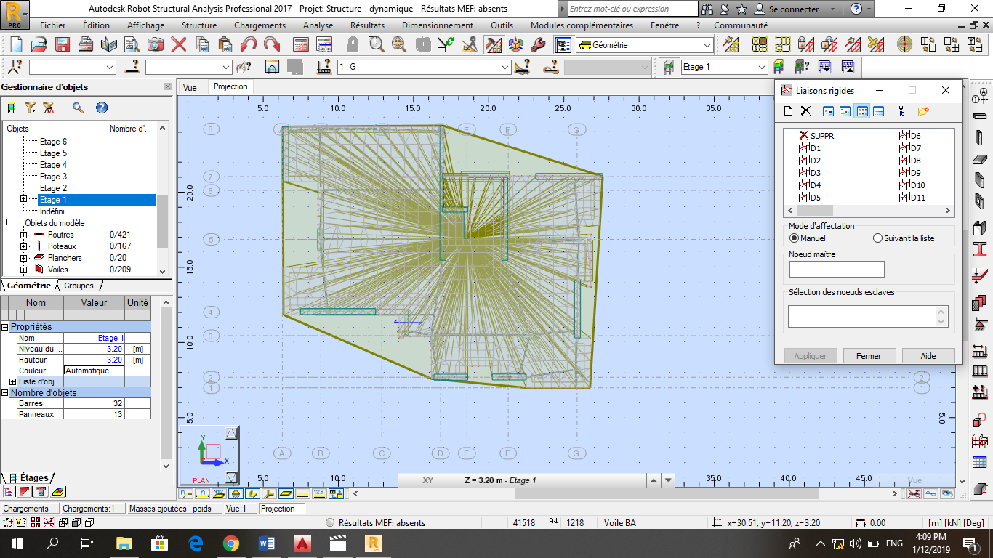Switch to the highlighted short list view in Liaisons rigides
Screen dimensions: 993x558
click(861, 111)
